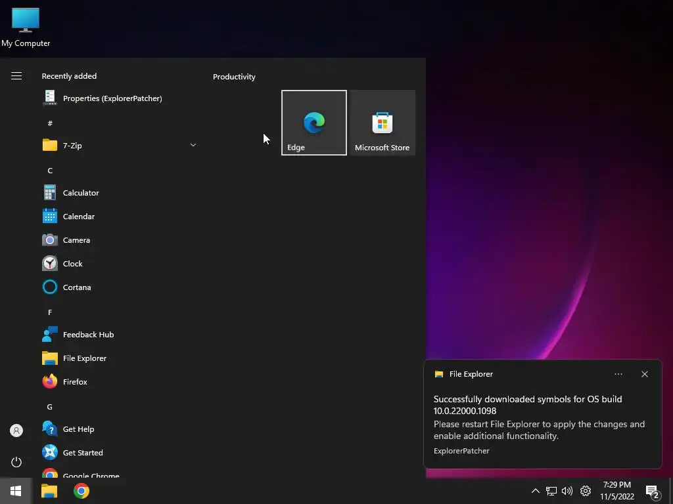Launch Google Chrome from the app list
Image resolution: width=673 pixels, height=504 pixels.
coord(120,473)
